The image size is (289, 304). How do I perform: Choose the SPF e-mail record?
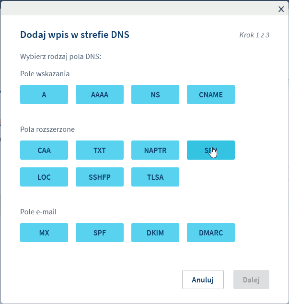coord(100,233)
